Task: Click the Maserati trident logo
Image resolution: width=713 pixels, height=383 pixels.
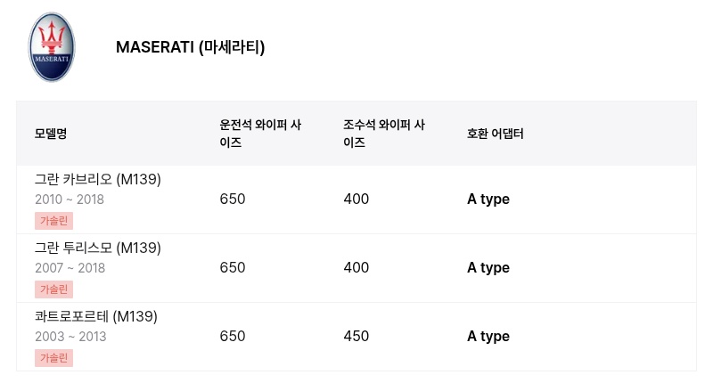Action: pyautogui.click(x=52, y=47)
